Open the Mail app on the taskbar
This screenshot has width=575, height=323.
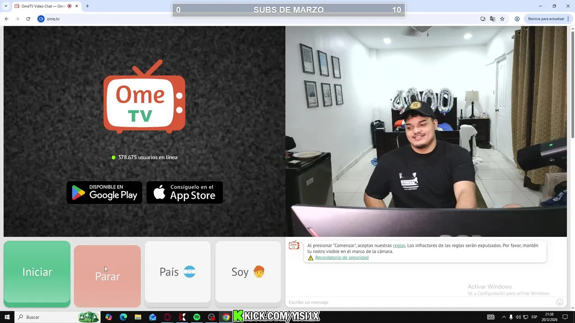[x=153, y=317]
